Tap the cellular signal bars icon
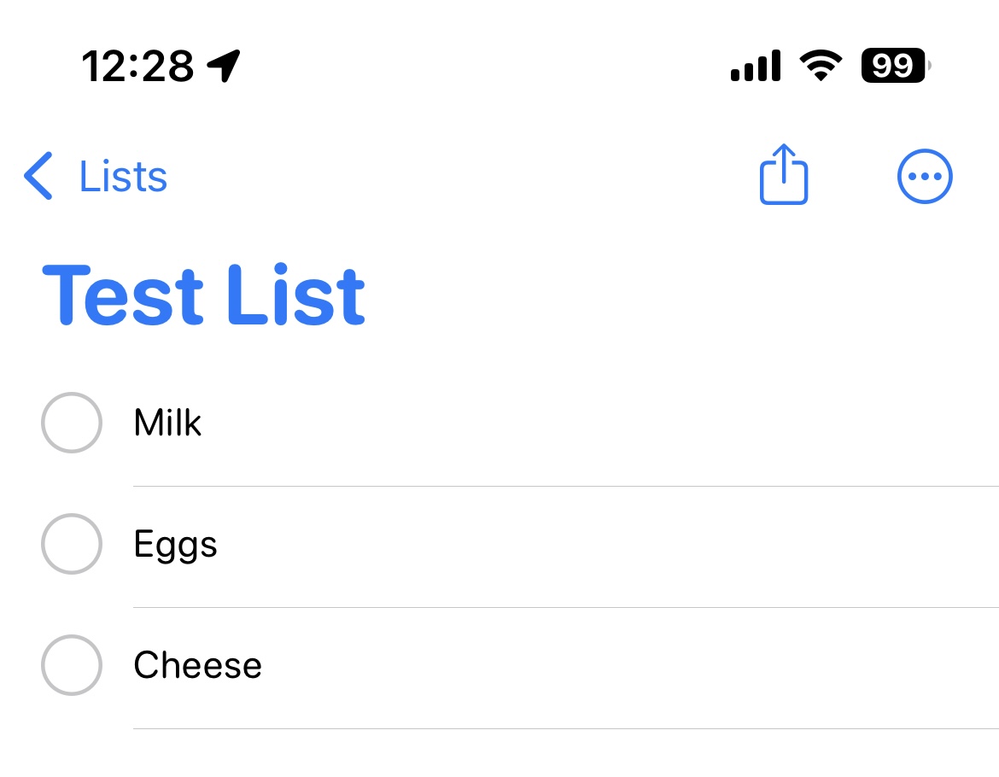 755,64
